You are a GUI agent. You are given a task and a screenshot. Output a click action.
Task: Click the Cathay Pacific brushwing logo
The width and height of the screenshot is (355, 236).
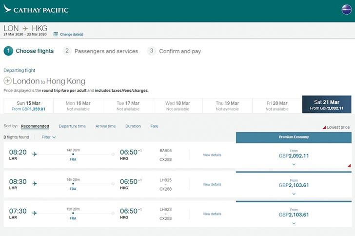coord(7,9)
